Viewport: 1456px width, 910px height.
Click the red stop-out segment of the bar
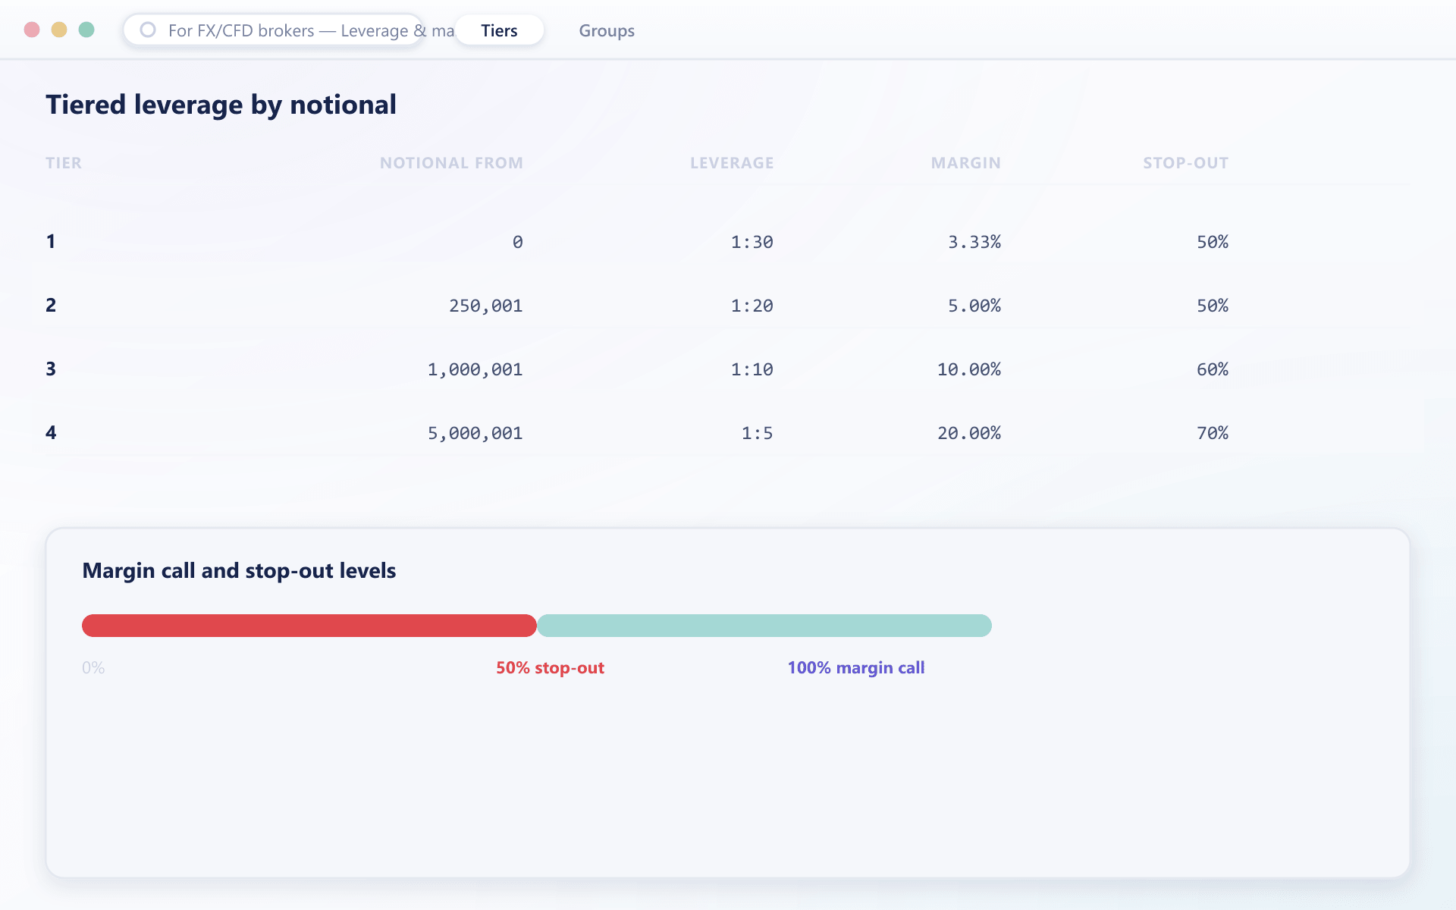click(309, 626)
